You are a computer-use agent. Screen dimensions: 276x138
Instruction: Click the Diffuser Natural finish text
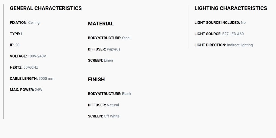(103, 105)
